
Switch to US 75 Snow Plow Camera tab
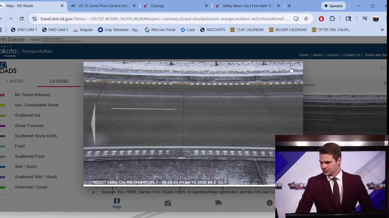point(103,6)
